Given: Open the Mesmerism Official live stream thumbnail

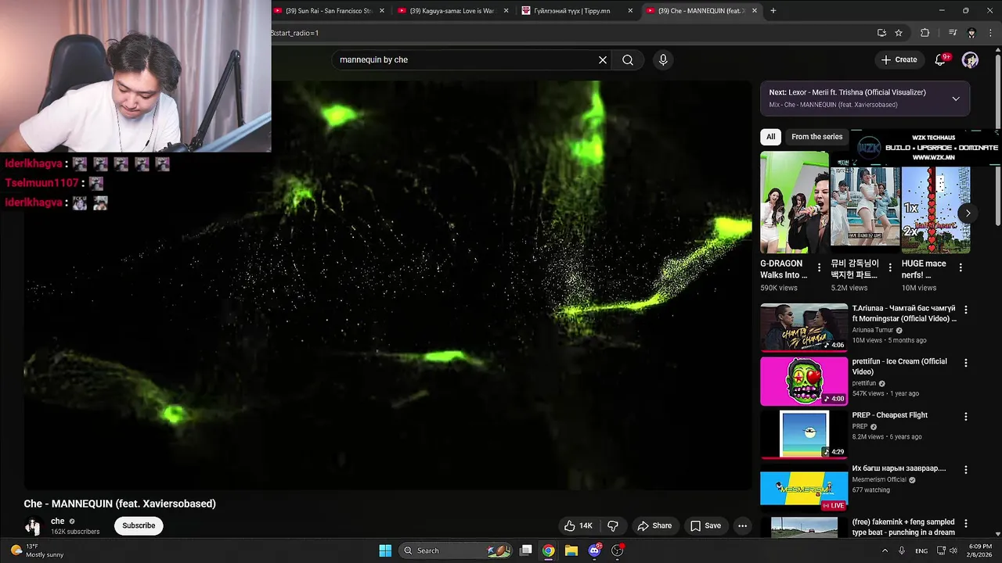Looking at the screenshot, I should (804, 488).
